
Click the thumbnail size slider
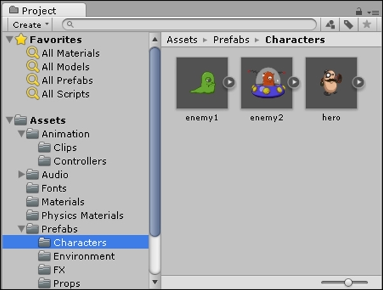click(x=344, y=282)
